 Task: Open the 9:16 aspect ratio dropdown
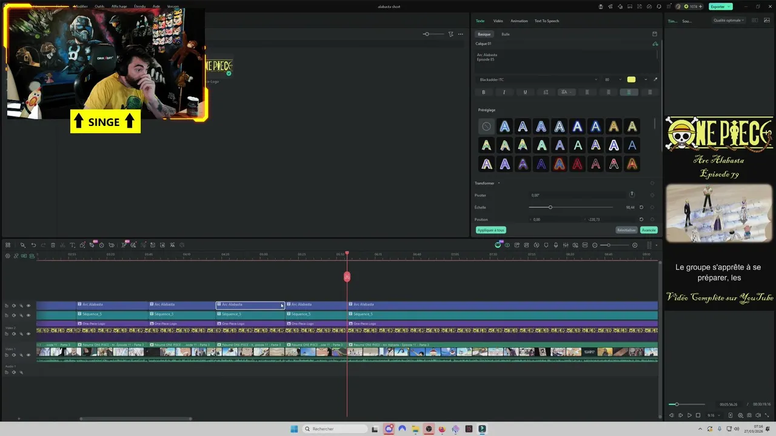(x=713, y=415)
